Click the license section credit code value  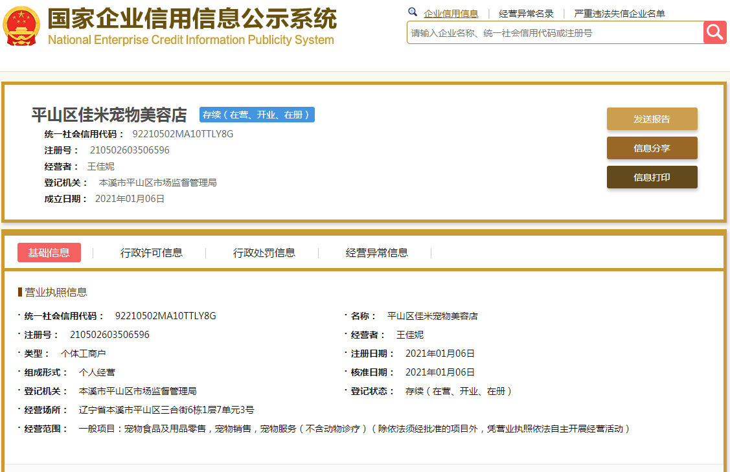(166, 316)
